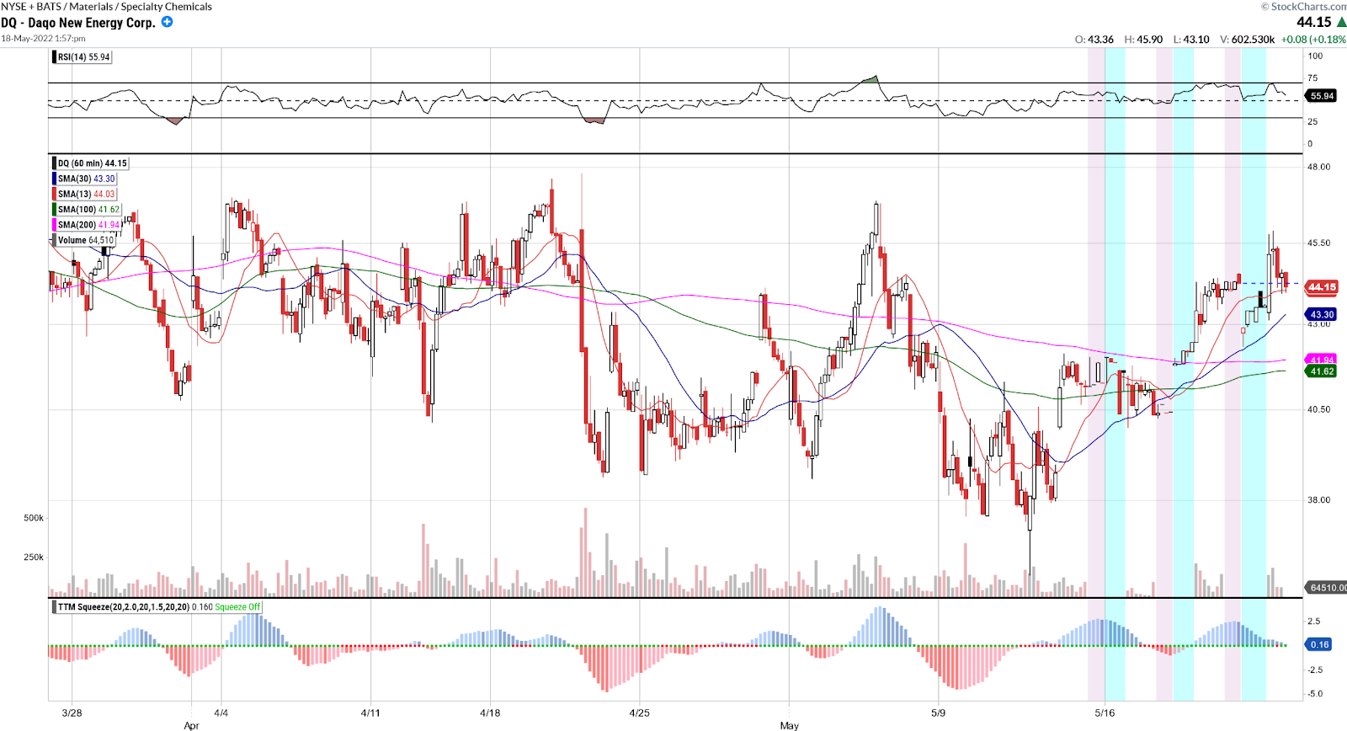This screenshot has height=731, width=1347.
Task: Click the 'Apr' month label on time axis
Action: (192, 725)
